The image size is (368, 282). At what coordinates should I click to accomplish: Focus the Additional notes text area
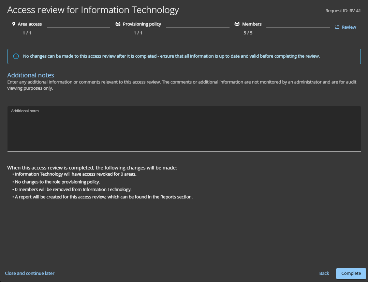tap(184, 131)
